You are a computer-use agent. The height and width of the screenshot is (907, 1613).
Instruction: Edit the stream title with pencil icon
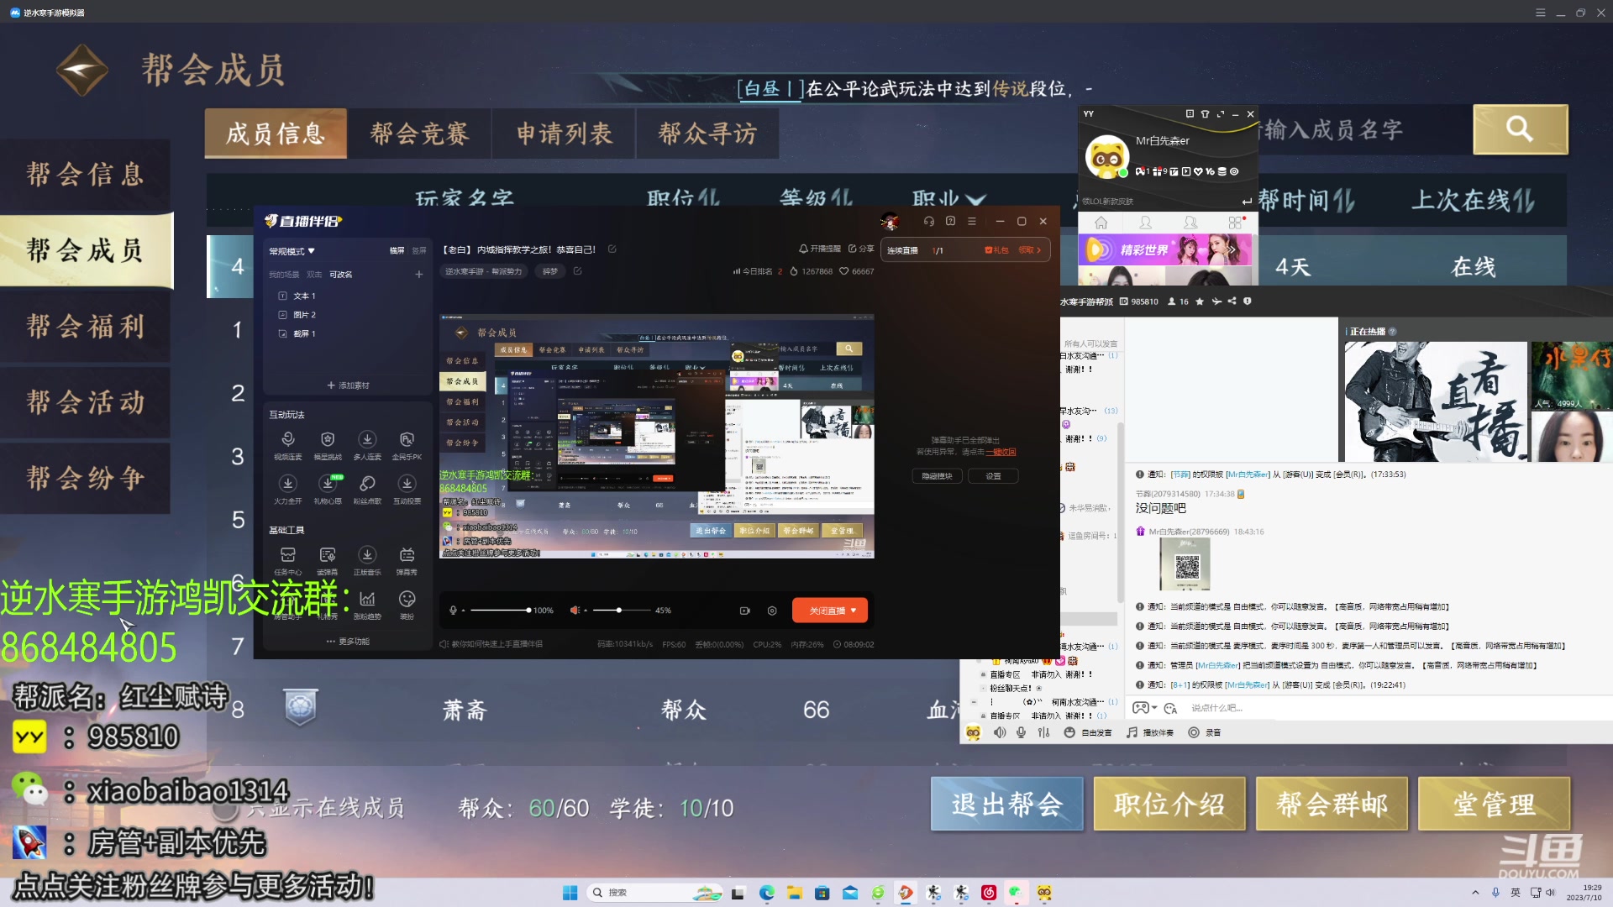(612, 249)
